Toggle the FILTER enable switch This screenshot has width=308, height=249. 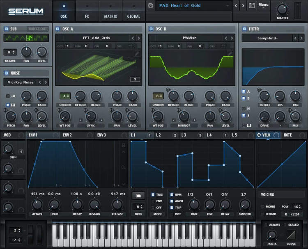[x=244, y=29]
